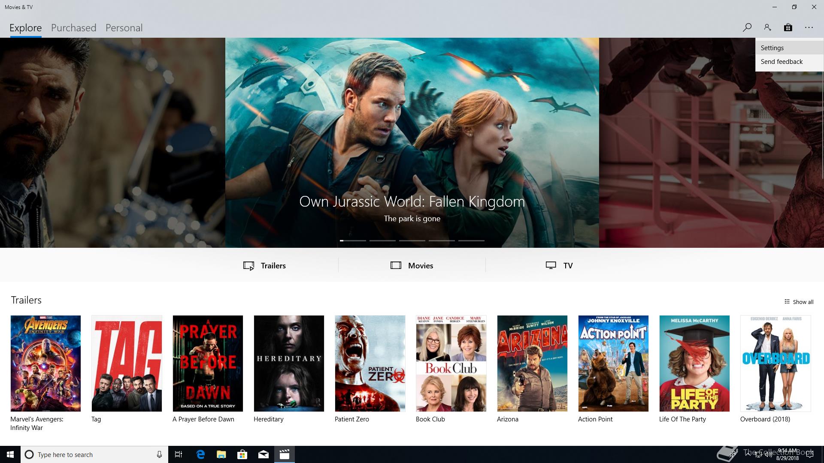The width and height of the screenshot is (824, 463).
Task: Open Avengers: Infinity War poster
Action: click(45, 364)
